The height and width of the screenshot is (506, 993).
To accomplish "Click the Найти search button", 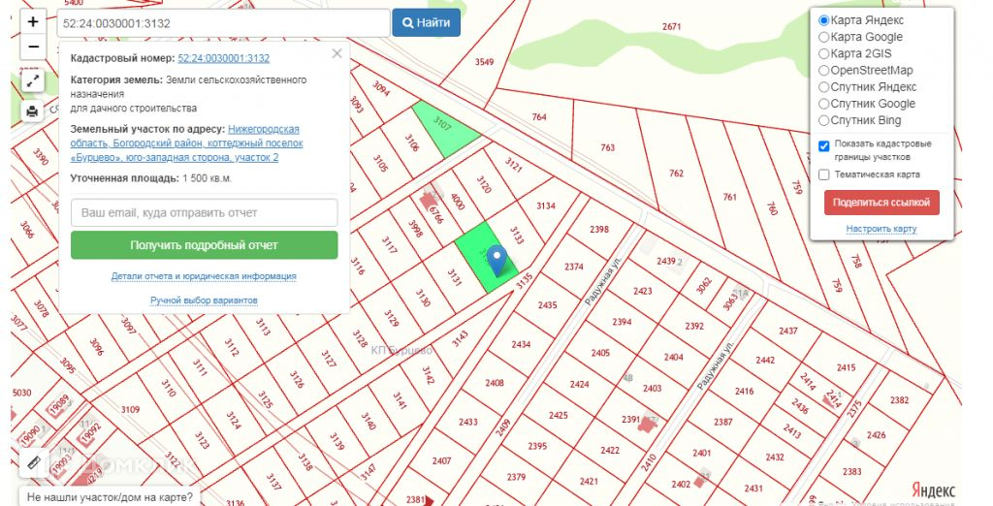I will click(427, 23).
